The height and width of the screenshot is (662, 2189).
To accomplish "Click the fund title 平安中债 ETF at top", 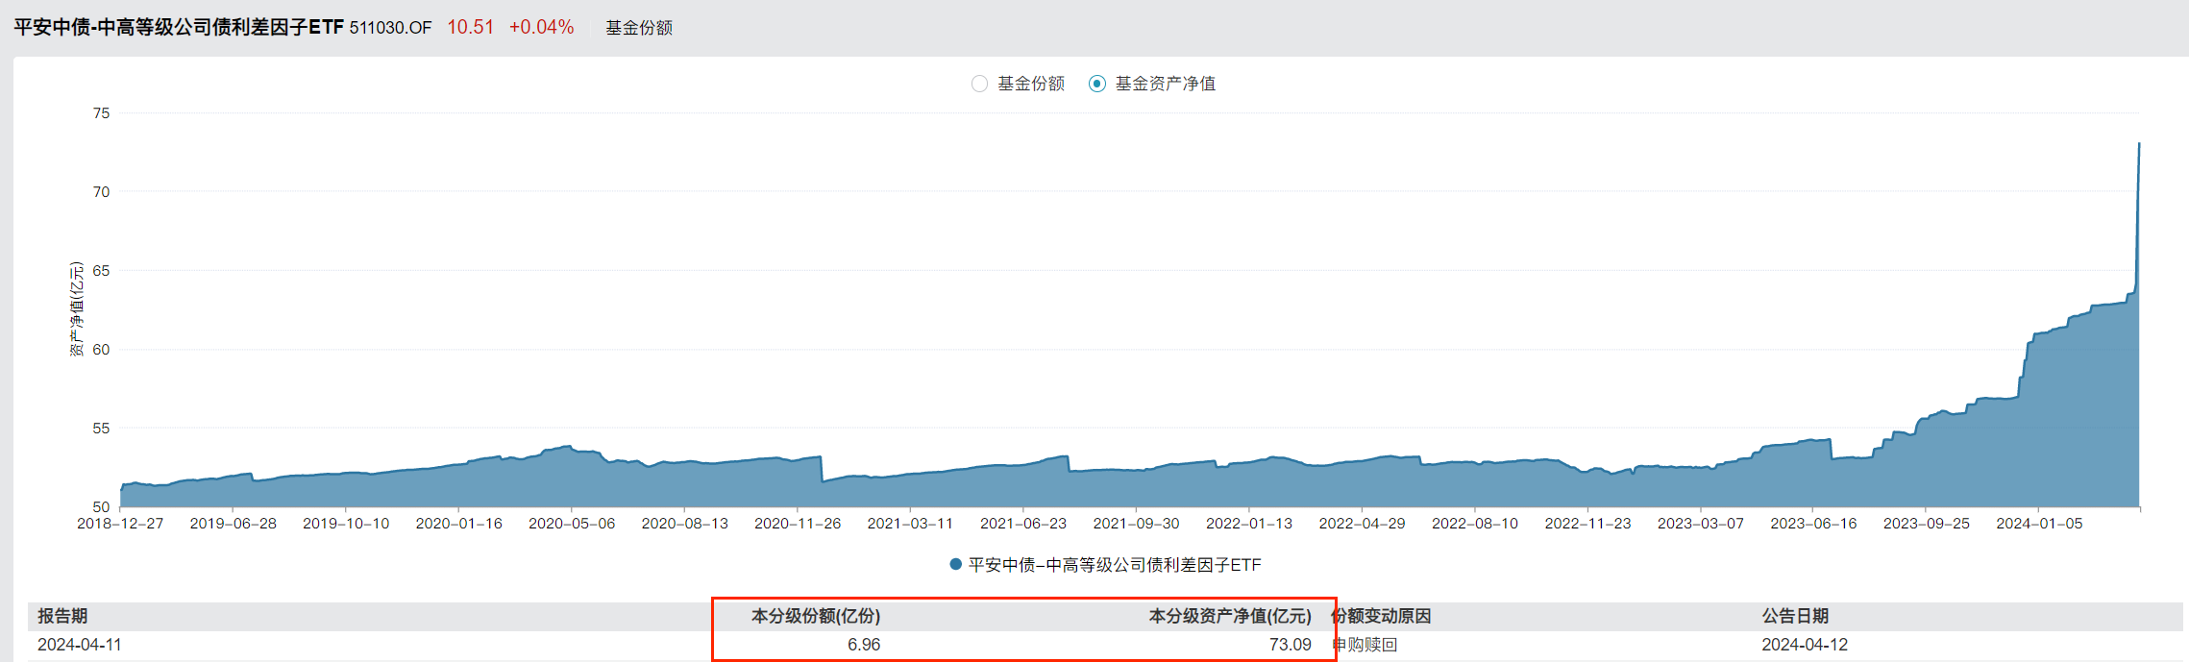I will click(x=179, y=28).
